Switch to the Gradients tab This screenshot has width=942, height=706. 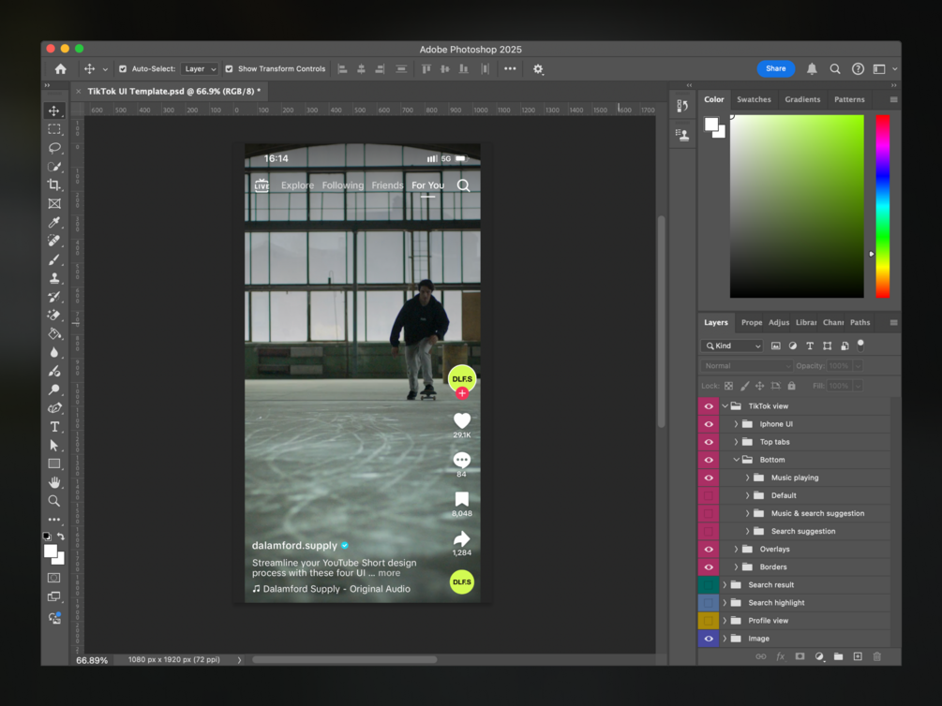point(802,99)
